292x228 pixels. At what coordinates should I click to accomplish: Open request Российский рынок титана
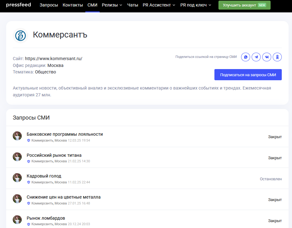54,155
